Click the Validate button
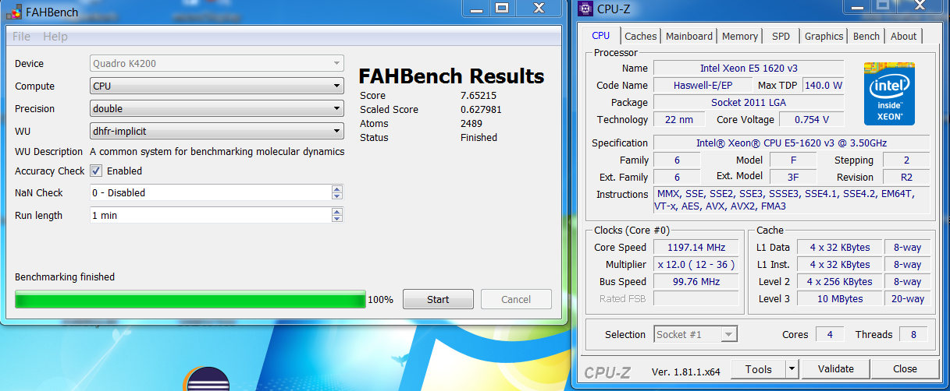 pos(836,369)
